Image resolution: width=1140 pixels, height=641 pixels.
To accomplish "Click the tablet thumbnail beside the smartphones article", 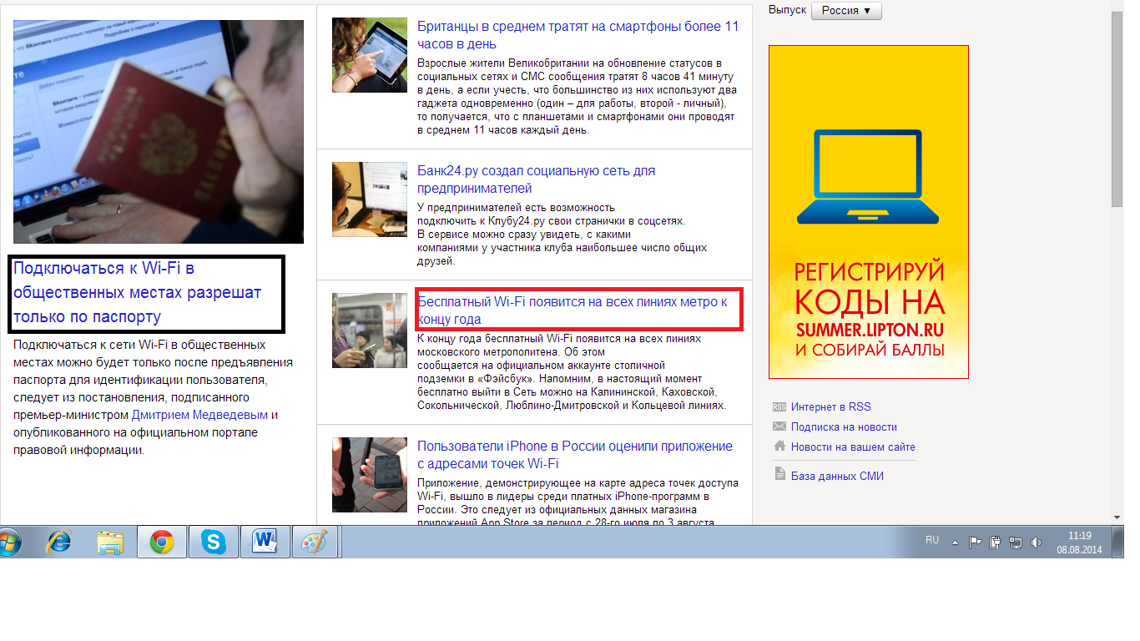I will point(370,55).
